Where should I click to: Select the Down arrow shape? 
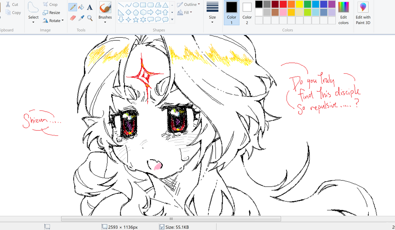[x=121, y=20]
